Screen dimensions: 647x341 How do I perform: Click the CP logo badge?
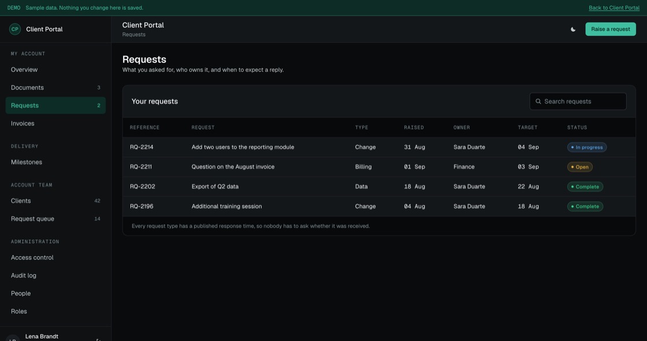[x=15, y=29]
